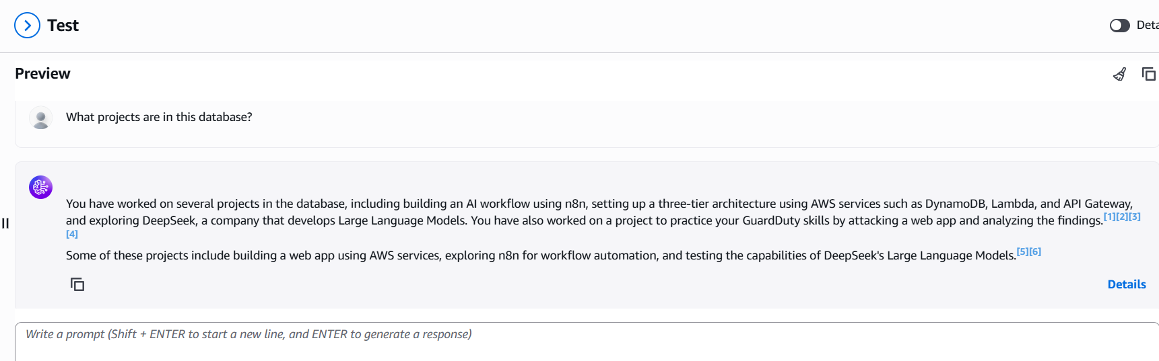
Task: Open citation [4] reference
Action: [72, 234]
